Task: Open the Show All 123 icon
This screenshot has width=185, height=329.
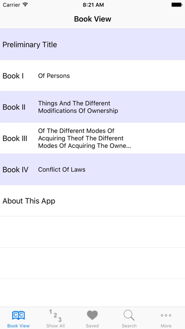Action: pos(55,315)
